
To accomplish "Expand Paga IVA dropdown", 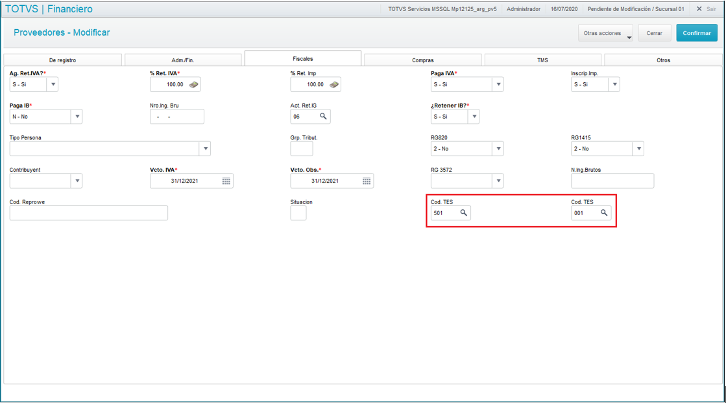I will [498, 85].
